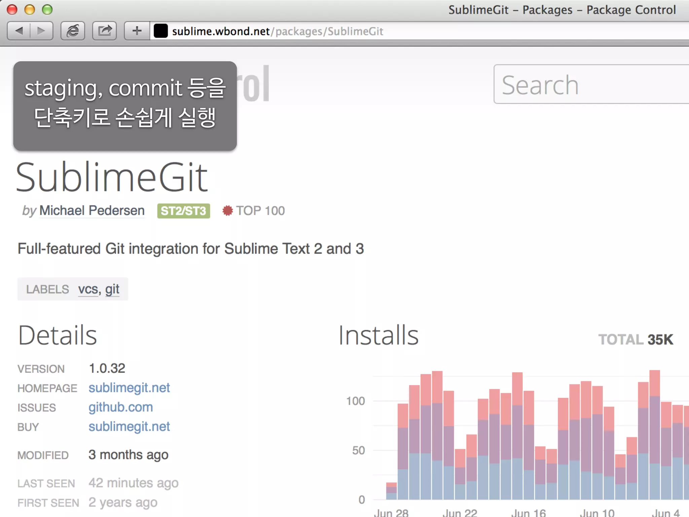Click the address bar URL sublime.wbond.net
Screen dimensions: 689x517
tap(221, 31)
